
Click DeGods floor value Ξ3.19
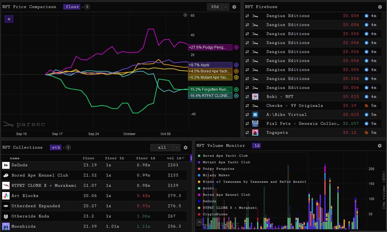click(x=90, y=165)
